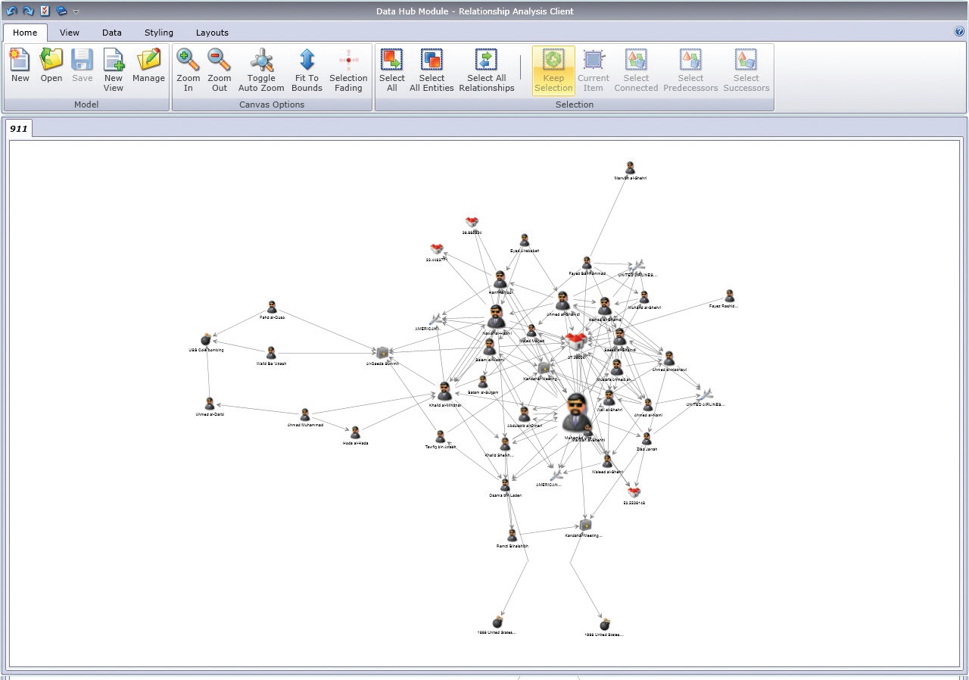Create a New View
The width and height of the screenshot is (969, 680).
112,68
